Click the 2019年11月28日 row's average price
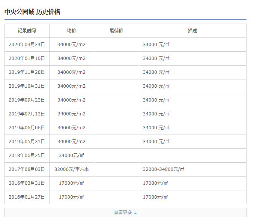Viewport: 257px width, 217px height. coord(71,72)
